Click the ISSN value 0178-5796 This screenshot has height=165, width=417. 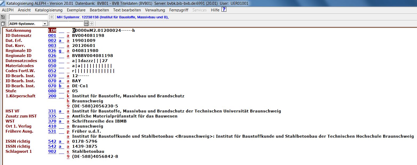[85, 141]
